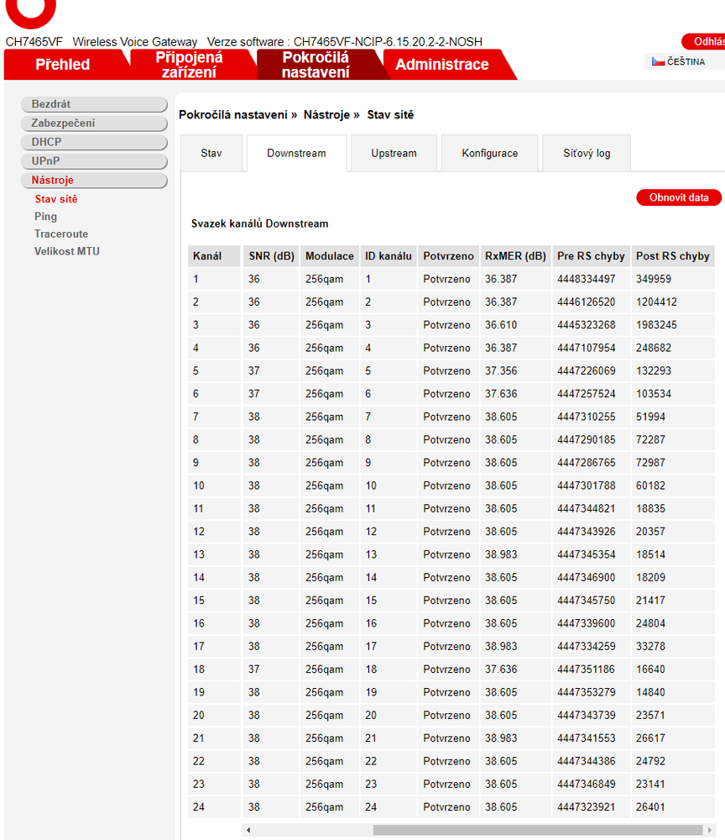Open the Konfigurace tab
Viewport: 725px width, 840px height.
coord(489,154)
